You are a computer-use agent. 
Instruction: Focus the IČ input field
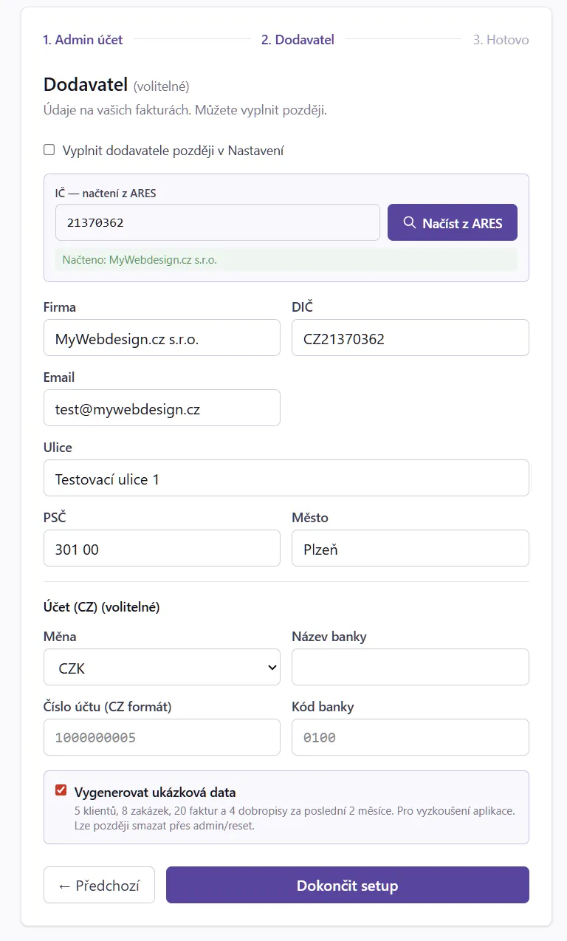click(218, 222)
